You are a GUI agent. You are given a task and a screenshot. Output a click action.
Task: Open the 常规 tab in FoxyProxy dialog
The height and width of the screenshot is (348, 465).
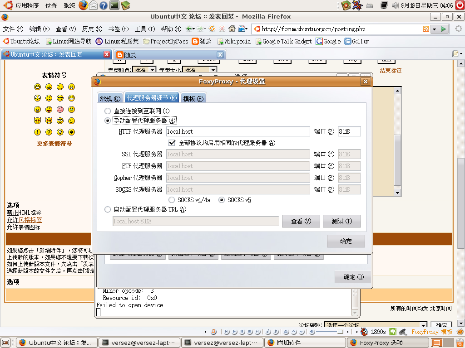coord(110,98)
